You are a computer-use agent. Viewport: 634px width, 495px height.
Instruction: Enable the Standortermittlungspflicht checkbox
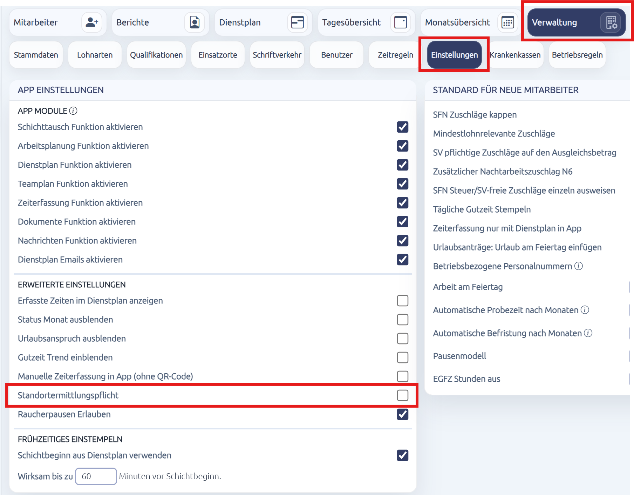coord(403,395)
